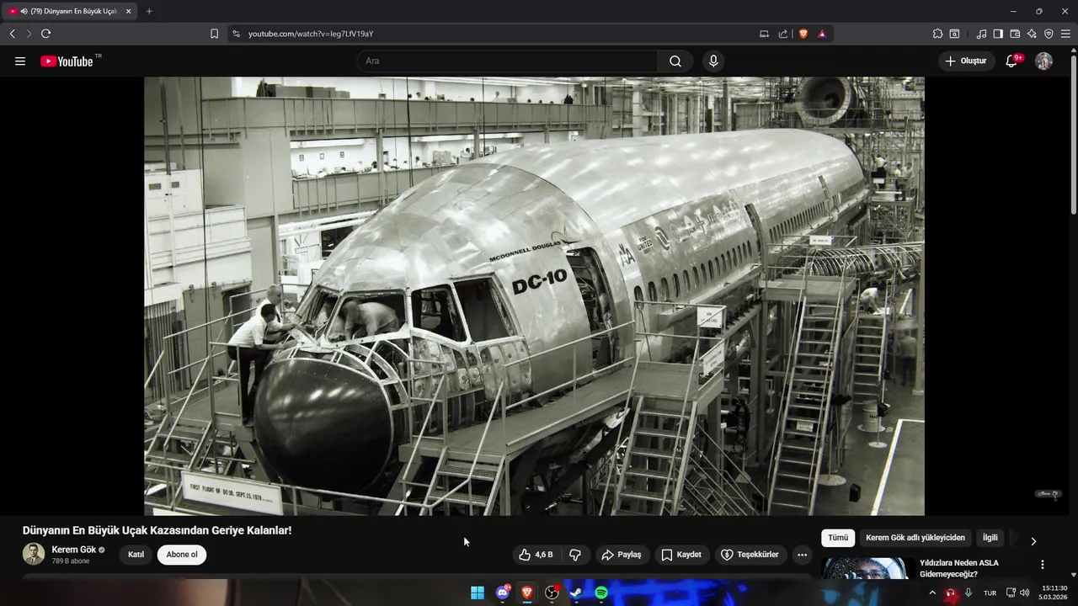Open the extensions puzzle icon
1078x606 pixels.
937,34
